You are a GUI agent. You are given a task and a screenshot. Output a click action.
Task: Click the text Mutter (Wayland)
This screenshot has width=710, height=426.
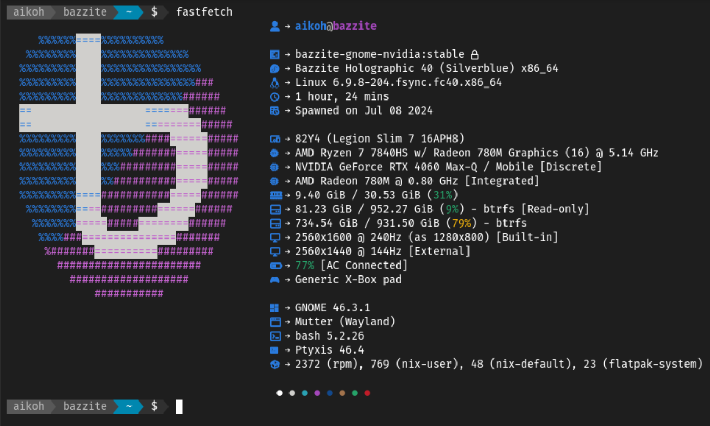coord(345,321)
